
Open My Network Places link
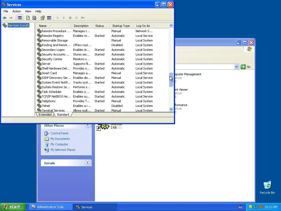(63, 150)
